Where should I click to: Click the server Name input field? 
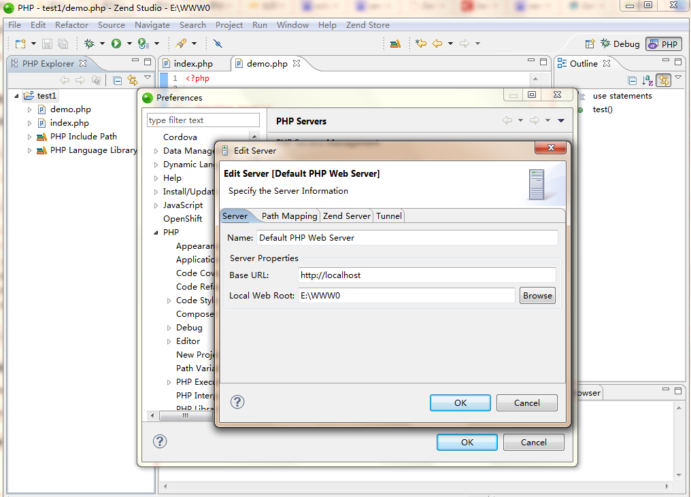407,237
